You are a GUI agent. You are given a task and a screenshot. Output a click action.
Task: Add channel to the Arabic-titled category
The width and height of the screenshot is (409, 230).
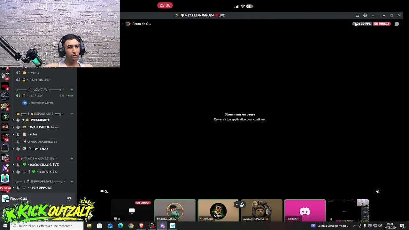pyautogui.click(x=72, y=89)
